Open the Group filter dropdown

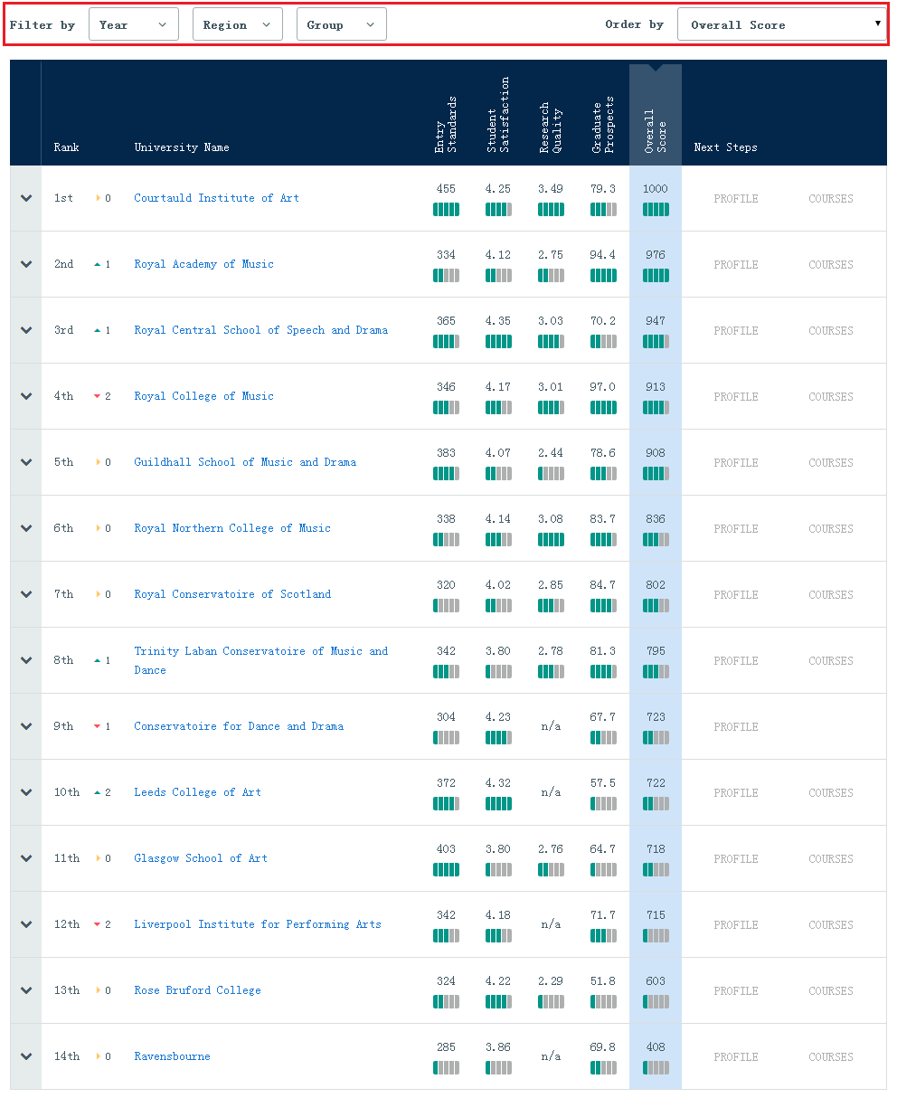(x=342, y=24)
